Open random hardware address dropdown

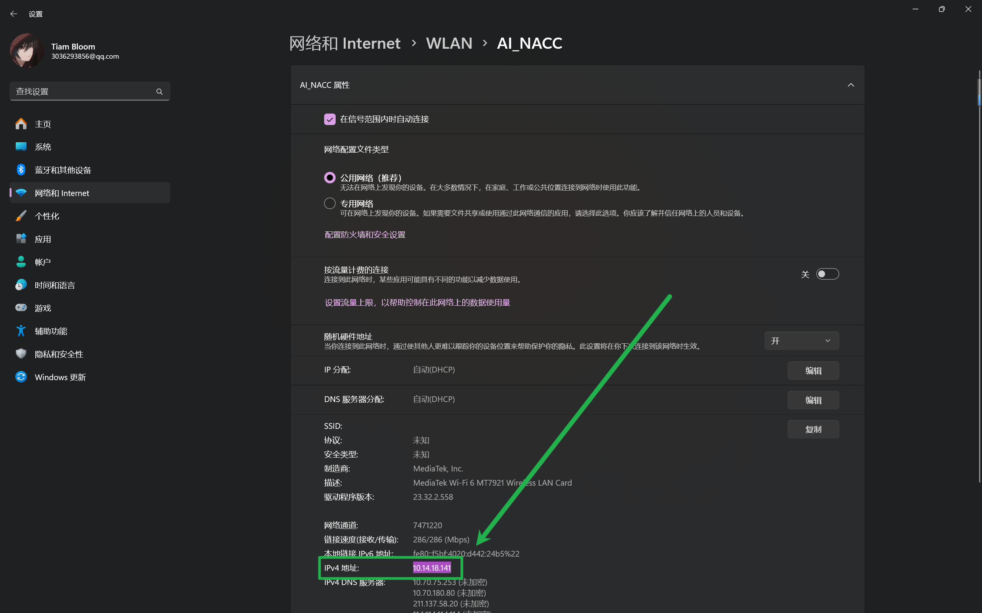[x=801, y=341]
